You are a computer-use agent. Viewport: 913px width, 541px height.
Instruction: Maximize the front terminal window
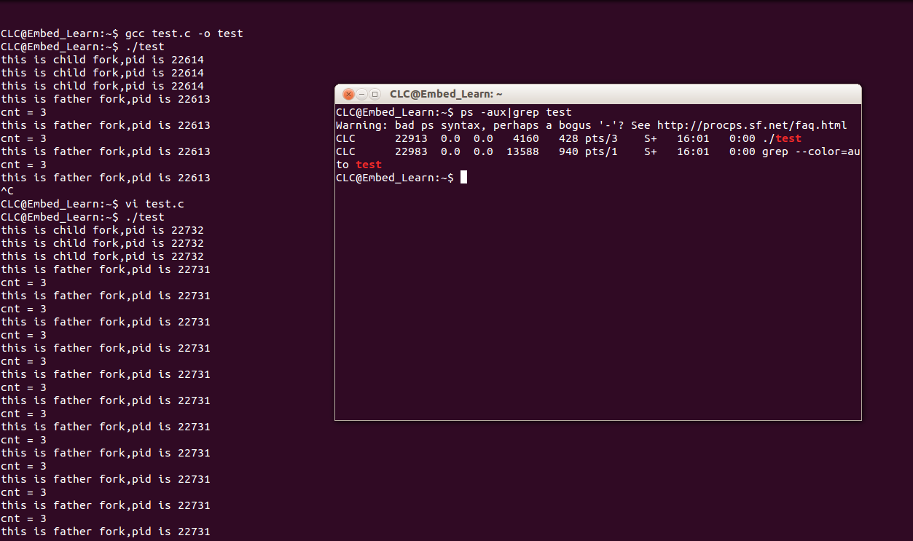click(375, 94)
